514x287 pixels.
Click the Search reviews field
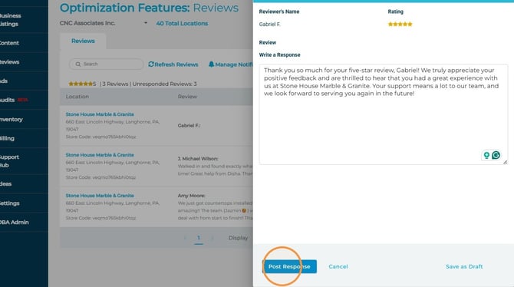pyautogui.click(x=106, y=64)
